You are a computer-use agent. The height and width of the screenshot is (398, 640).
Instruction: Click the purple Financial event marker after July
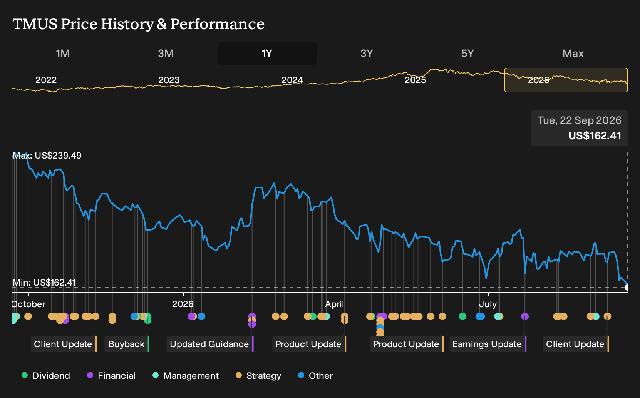525,316
